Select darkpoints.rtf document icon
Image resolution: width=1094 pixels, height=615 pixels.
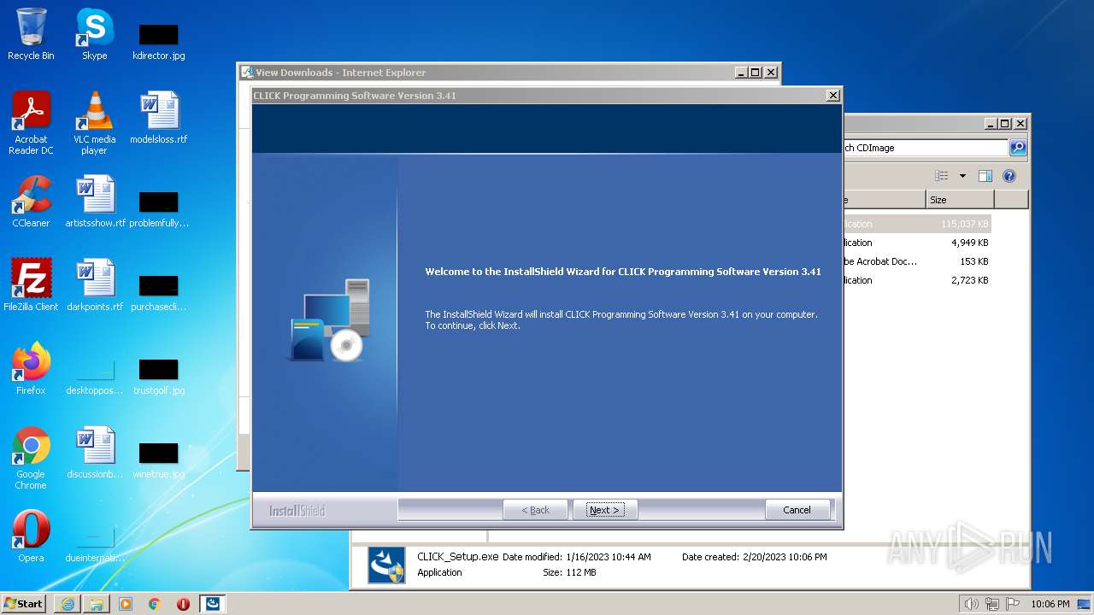coord(95,285)
